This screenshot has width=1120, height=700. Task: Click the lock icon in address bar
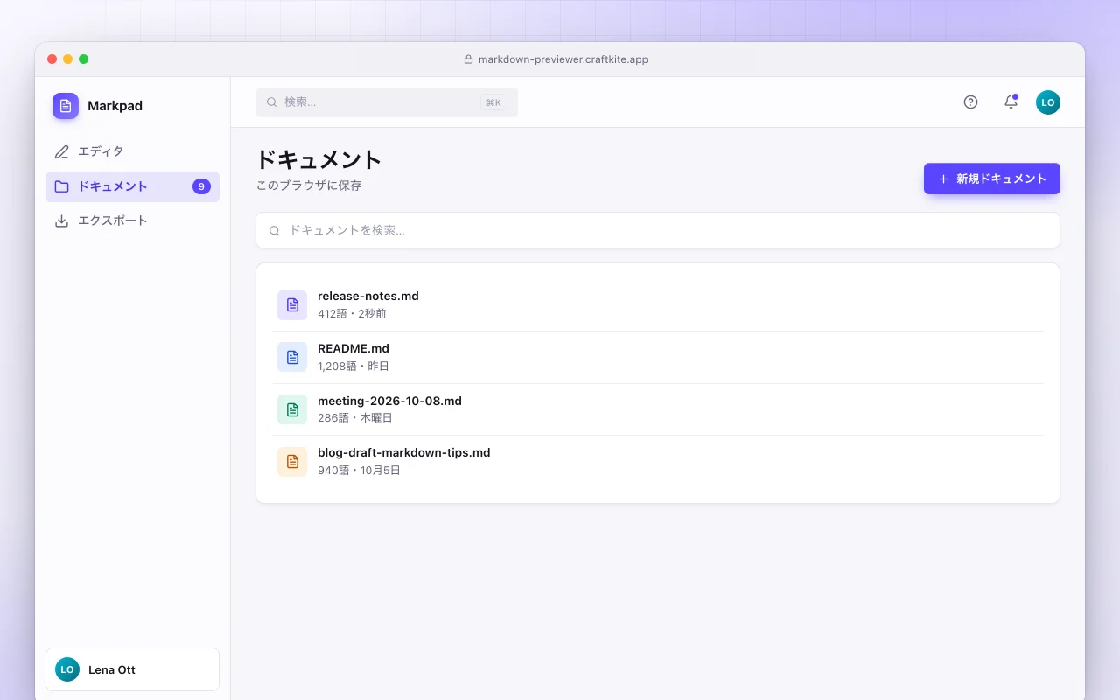(x=468, y=59)
